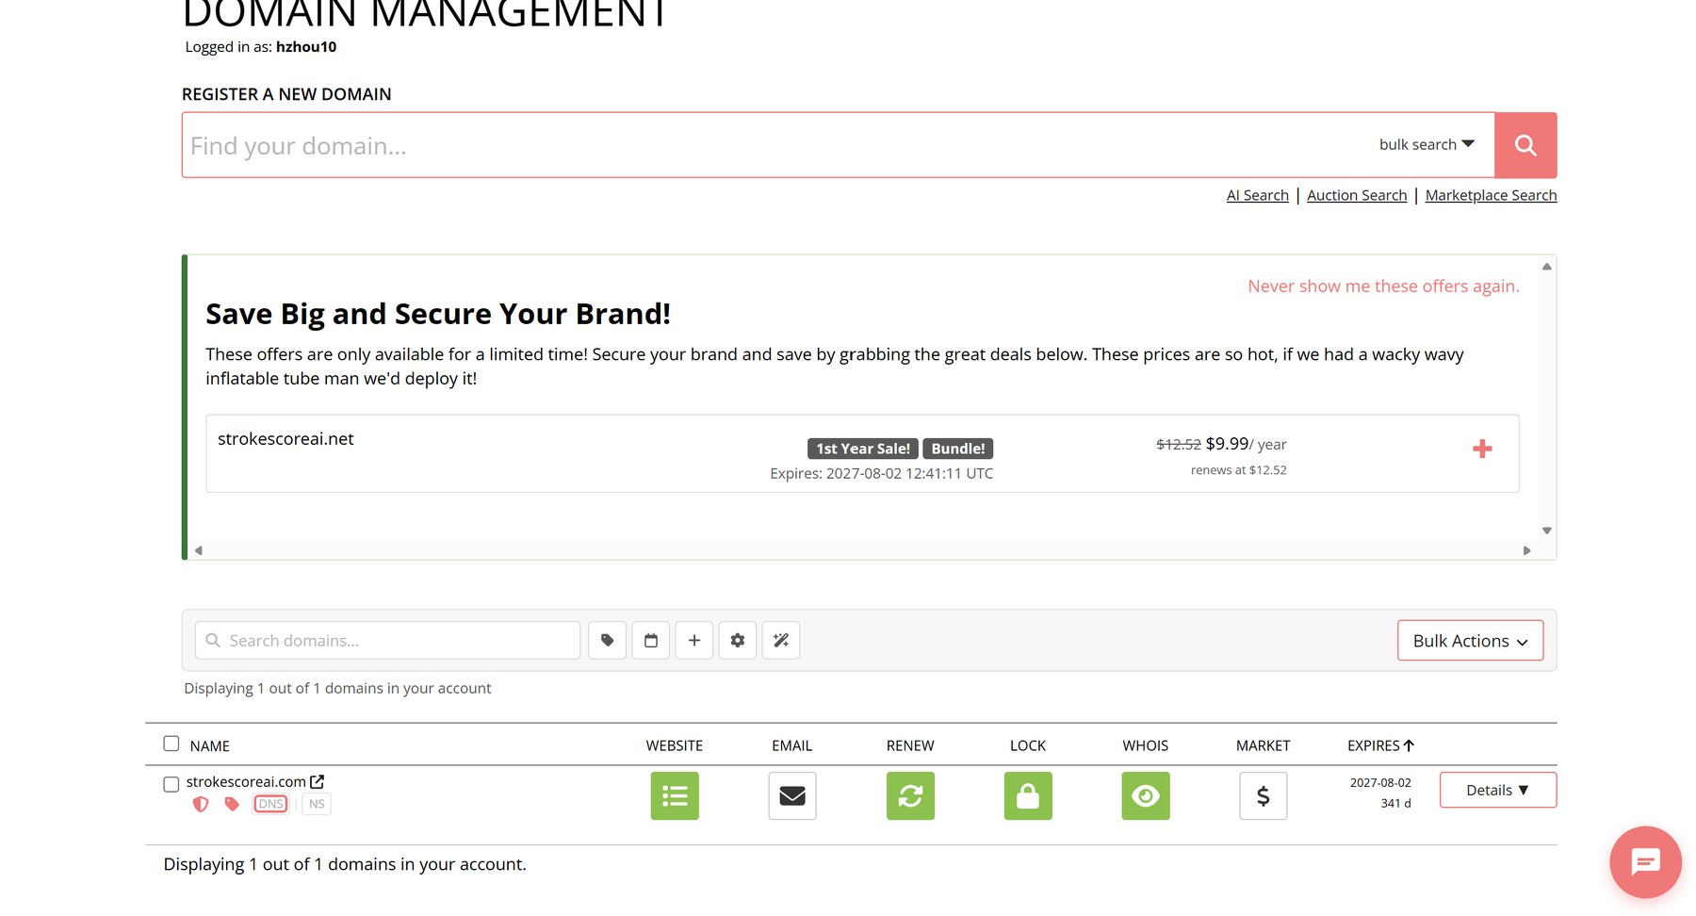Viewport: 1696px width, 916px height.
Task: Click the NS badge
Action: point(317,804)
